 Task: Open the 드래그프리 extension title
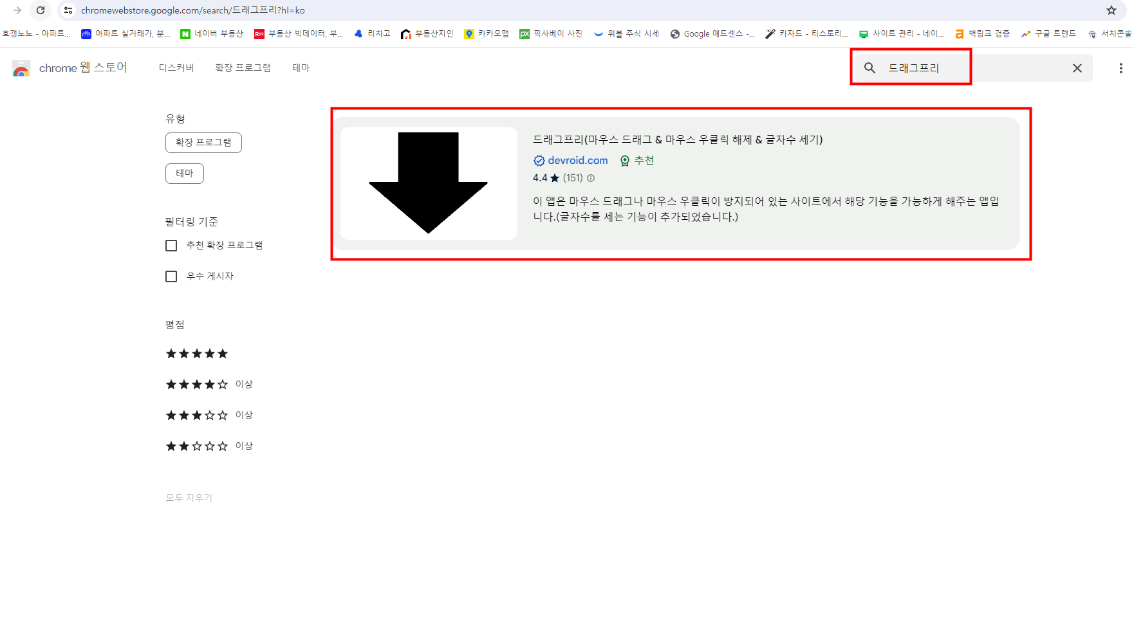point(678,140)
